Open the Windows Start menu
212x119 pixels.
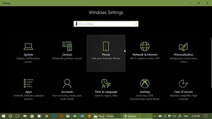point(3,116)
